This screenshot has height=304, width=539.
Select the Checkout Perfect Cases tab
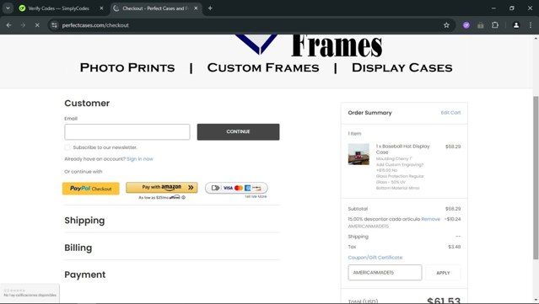coord(155,8)
